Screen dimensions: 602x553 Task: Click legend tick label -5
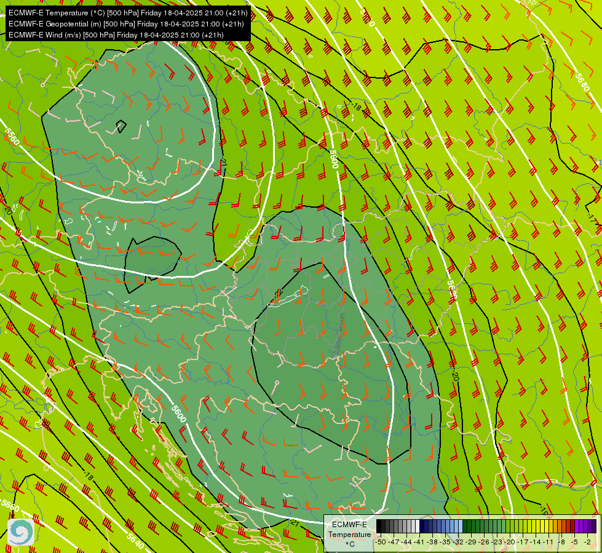(x=574, y=543)
